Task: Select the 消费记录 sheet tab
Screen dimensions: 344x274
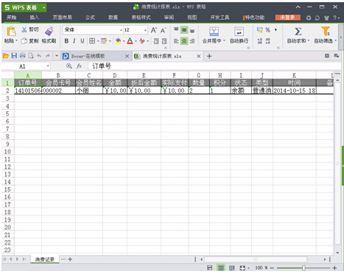Action: pyautogui.click(x=44, y=259)
